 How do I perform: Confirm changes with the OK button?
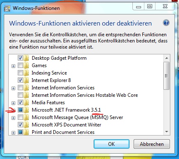coord(111,144)
